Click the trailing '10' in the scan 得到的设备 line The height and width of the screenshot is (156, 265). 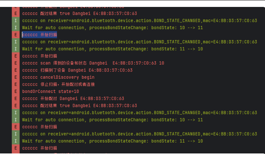[x=162, y=63]
